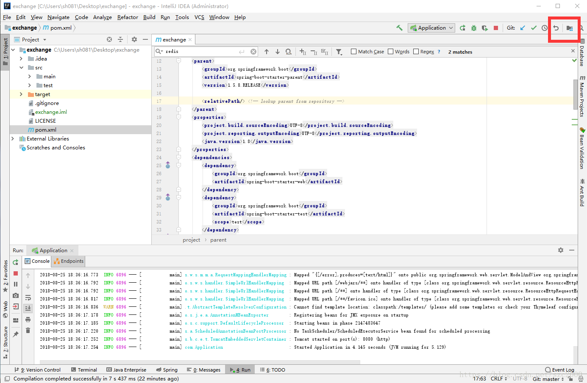Open the Analyze menu

pos(103,17)
